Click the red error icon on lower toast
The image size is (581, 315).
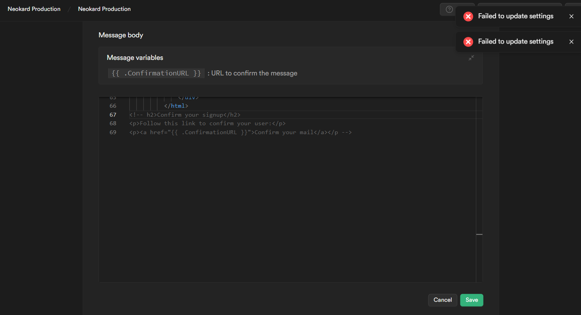tap(468, 42)
